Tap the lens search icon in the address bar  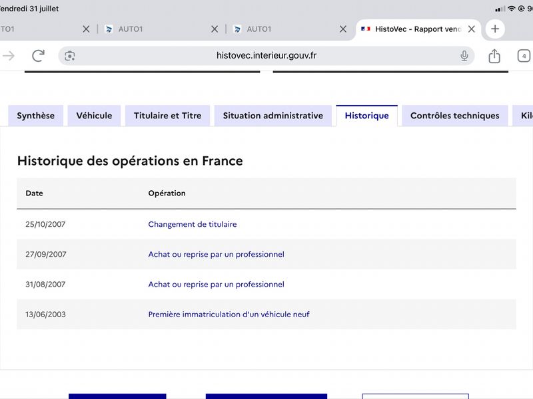[70, 56]
